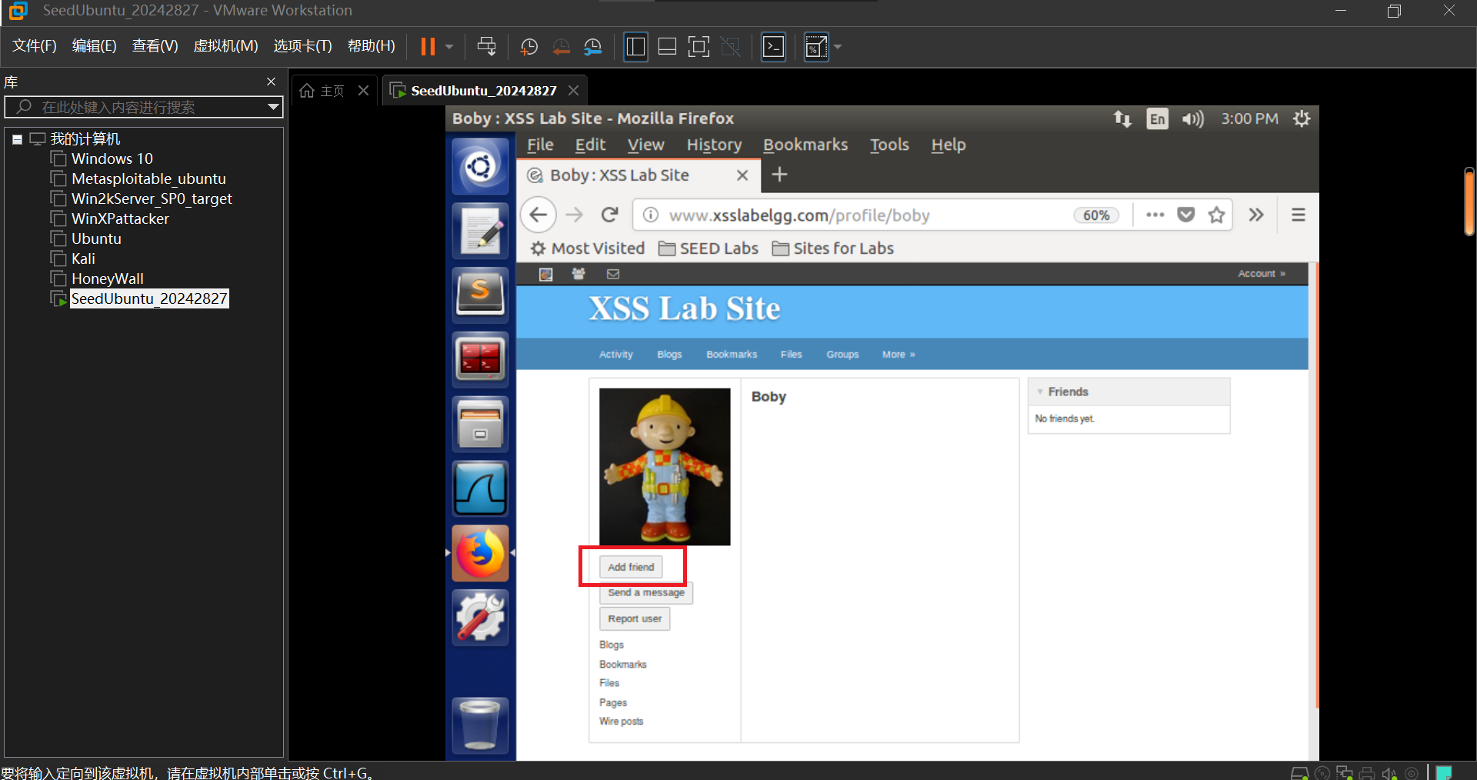The width and height of the screenshot is (1477, 780).
Task: Open System Settings from the dock
Action: 480,618
